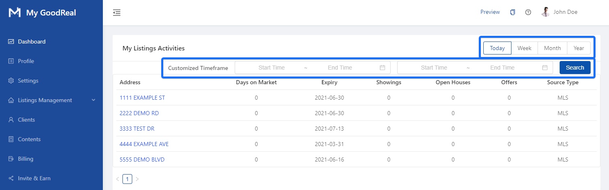This screenshot has width=609, height=190.
Task: Click John Doe's avatar picture
Action: coord(545,12)
